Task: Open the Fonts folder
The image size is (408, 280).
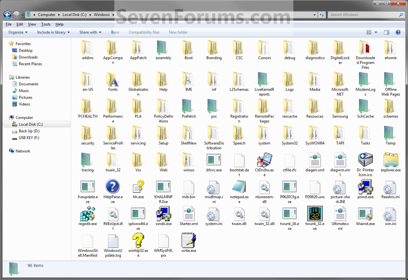Action: (x=112, y=81)
